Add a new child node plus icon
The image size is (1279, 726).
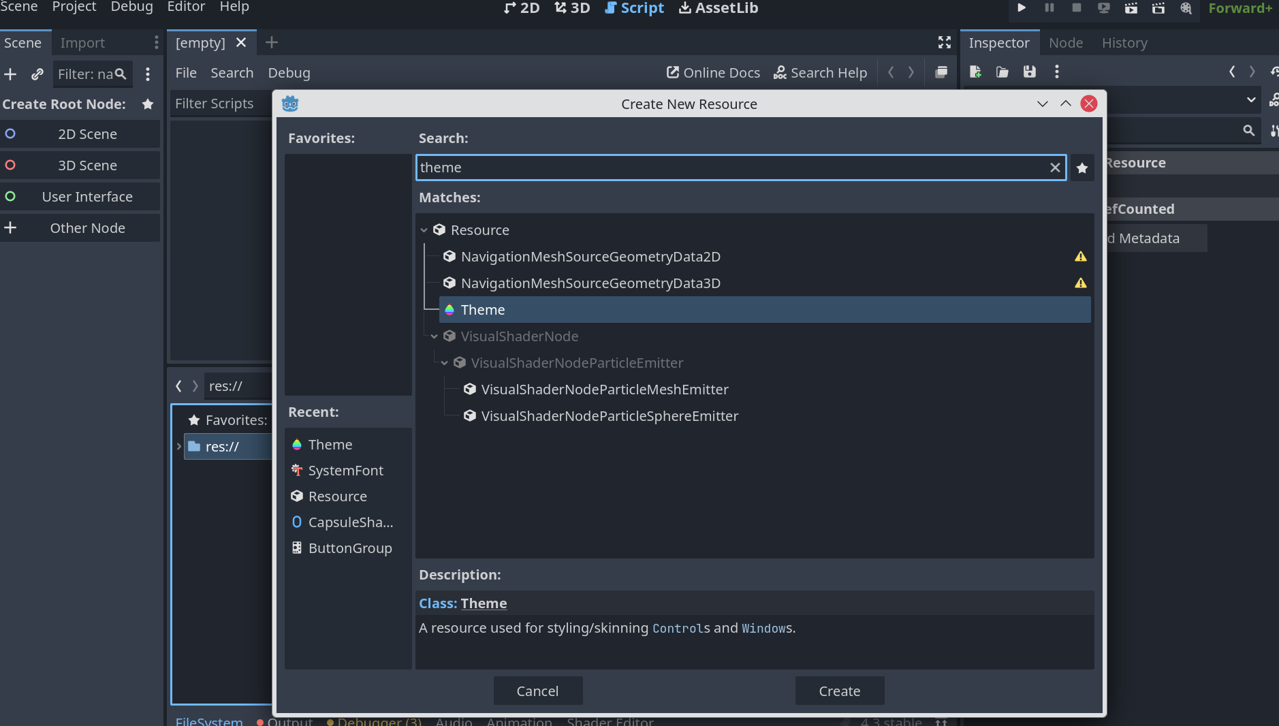point(10,74)
